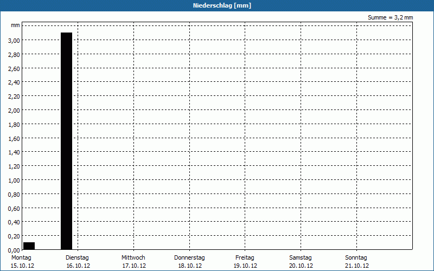Select the Sonntag day label
Image resolution: width=434 pixels, height=271 pixels.
point(356,258)
